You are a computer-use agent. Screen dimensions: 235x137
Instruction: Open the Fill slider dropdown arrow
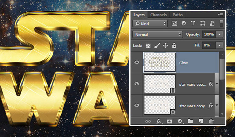[219, 45]
